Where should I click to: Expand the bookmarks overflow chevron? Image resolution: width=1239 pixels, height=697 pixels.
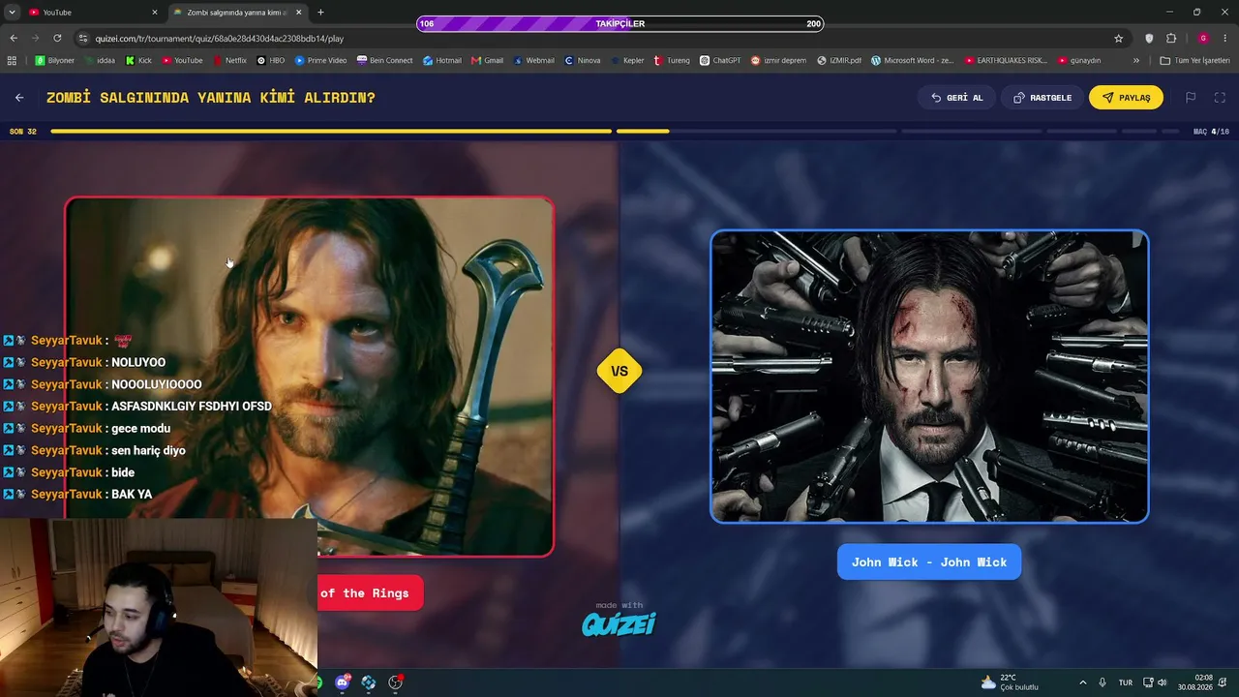[1136, 60]
